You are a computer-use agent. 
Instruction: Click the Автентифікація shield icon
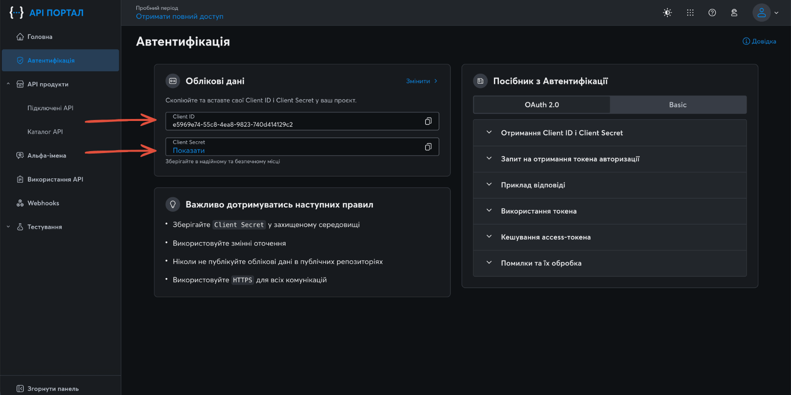[20, 60]
